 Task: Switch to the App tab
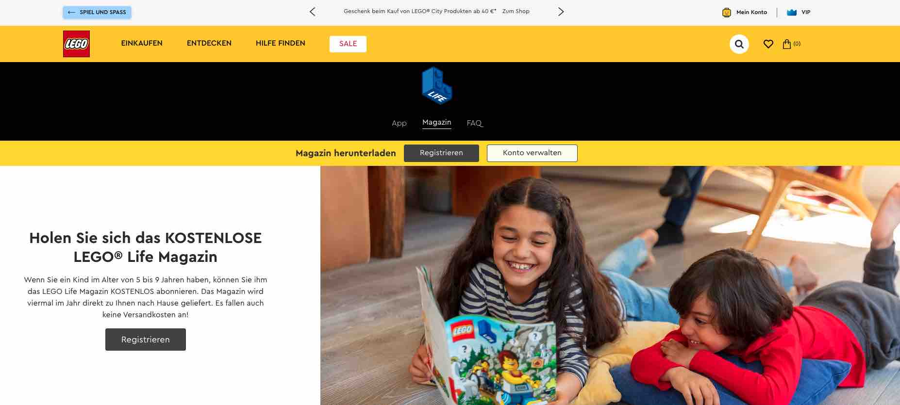pyautogui.click(x=399, y=123)
